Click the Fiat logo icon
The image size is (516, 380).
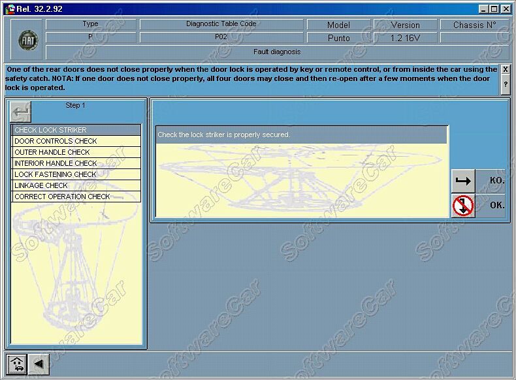[28, 40]
